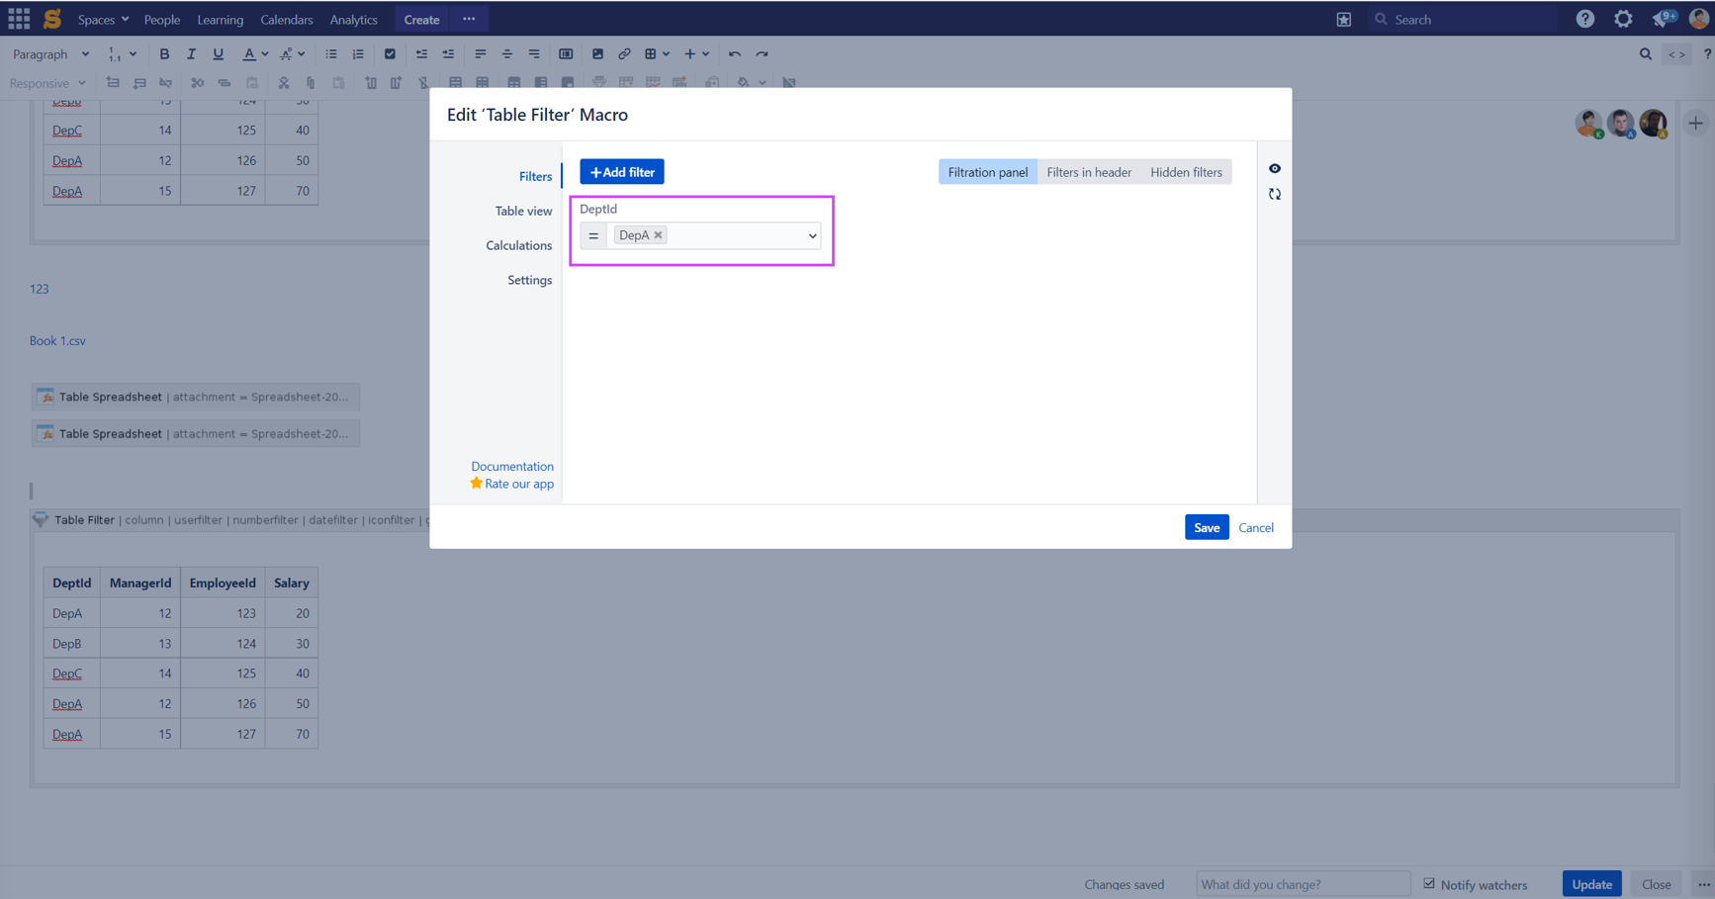Click the refresh icon in the macro dialog
1715x899 pixels.
[x=1274, y=194]
